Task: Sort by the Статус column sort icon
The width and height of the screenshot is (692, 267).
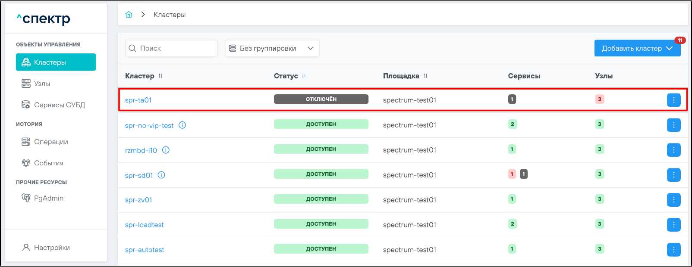Action: click(x=304, y=76)
